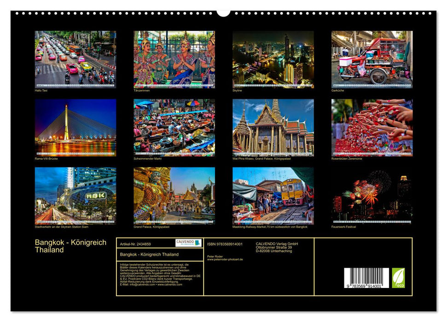This screenshot has width=447, height=322.
Task: Click the Tänzerinnen caption
Action: coord(142,91)
